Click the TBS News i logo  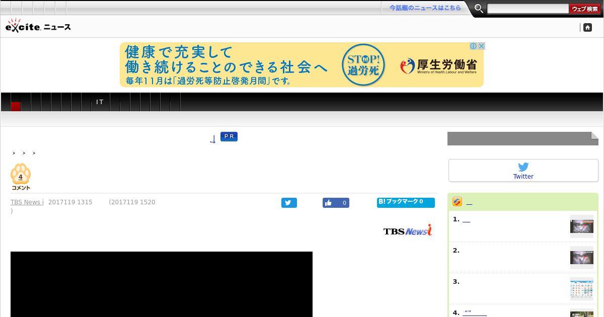coord(408,230)
